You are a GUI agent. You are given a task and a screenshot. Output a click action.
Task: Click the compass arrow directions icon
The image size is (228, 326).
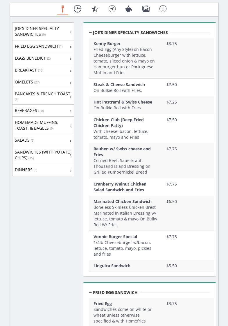[x=112, y=9]
